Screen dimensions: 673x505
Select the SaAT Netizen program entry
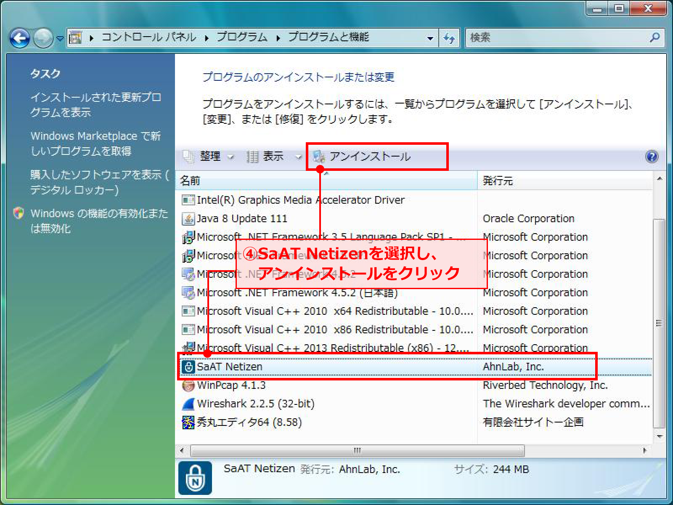point(414,367)
